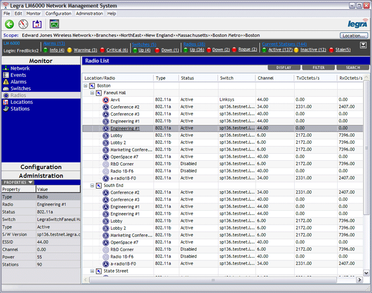The width and height of the screenshot is (372, 293).
Task: Click the Events icon in Monitor panel
Action: (x=6, y=75)
